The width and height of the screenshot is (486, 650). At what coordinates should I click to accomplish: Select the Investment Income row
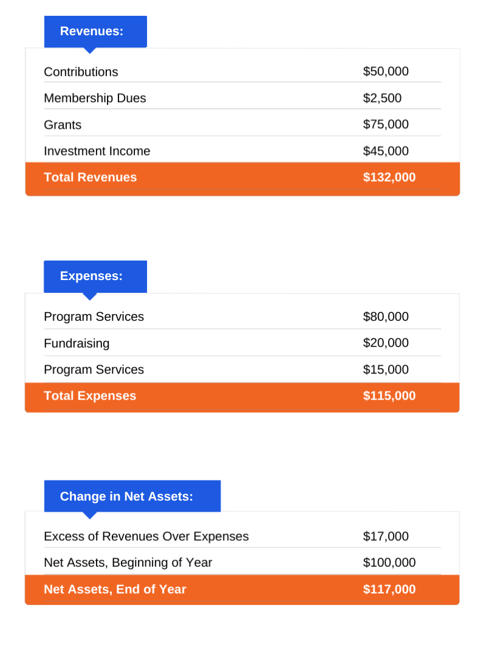pyautogui.click(x=242, y=151)
